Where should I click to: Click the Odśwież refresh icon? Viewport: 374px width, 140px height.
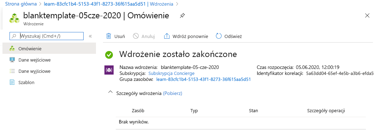(x=219, y=36)
